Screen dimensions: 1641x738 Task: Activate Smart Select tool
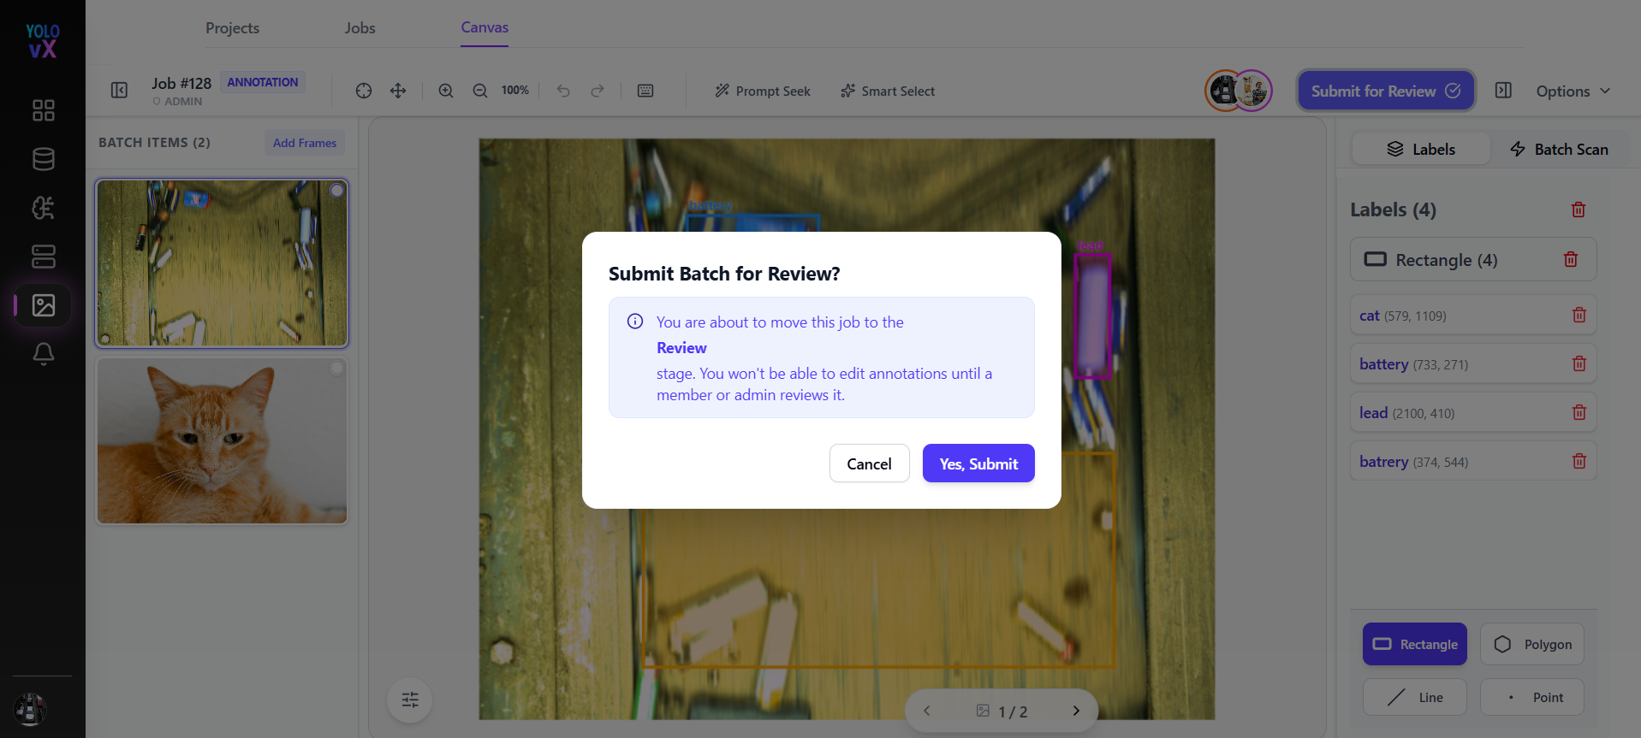[x=888, y=91]
